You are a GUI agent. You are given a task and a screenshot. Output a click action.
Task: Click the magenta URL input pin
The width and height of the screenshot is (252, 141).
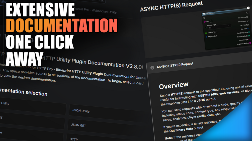(205, 22)
